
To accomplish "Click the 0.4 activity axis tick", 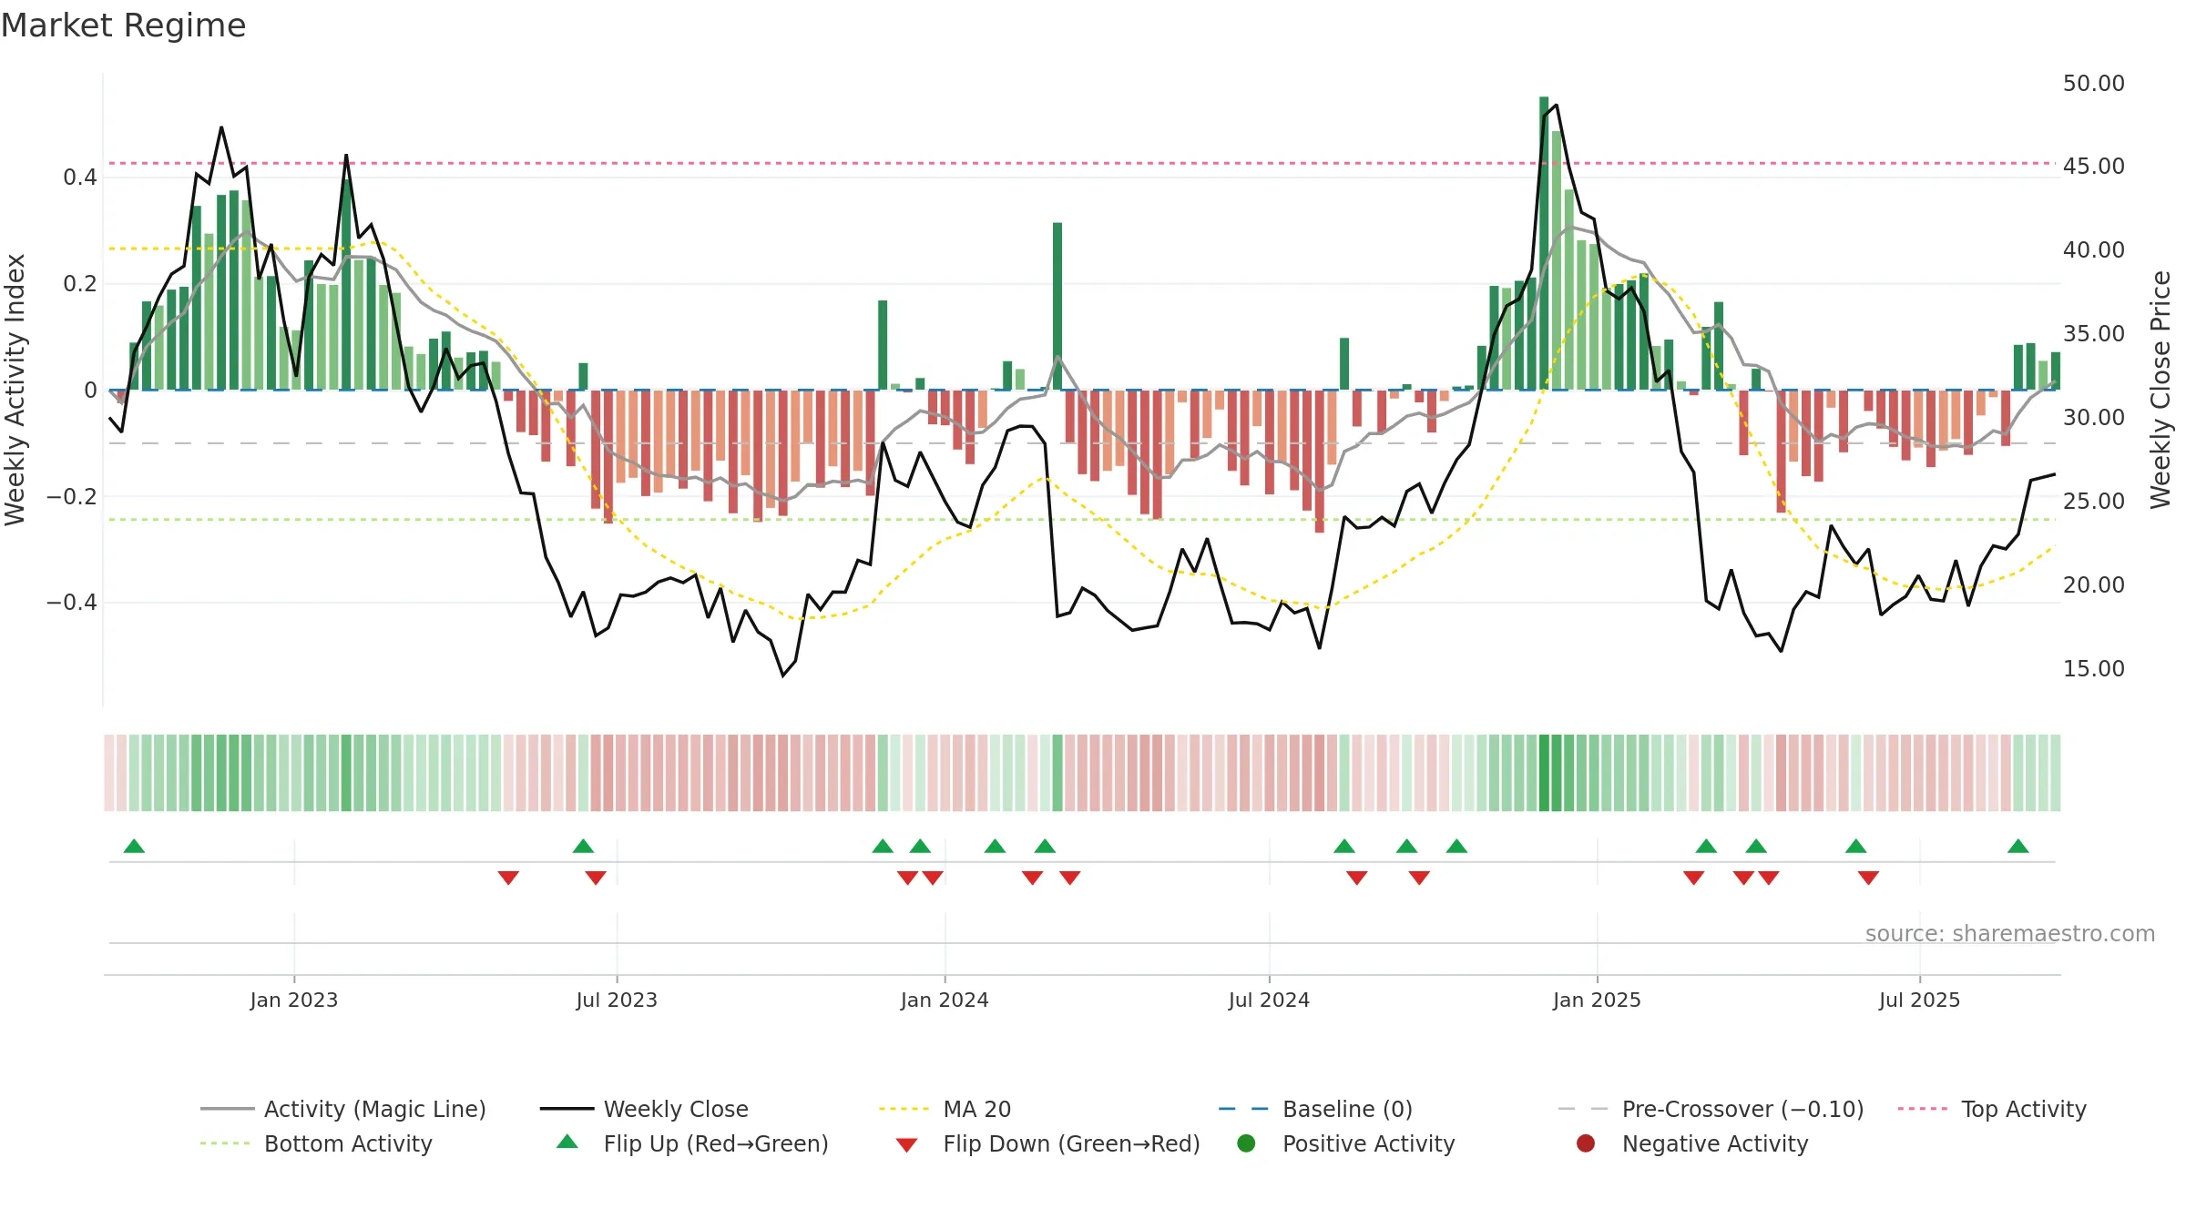I will click(x=80, y=177).
